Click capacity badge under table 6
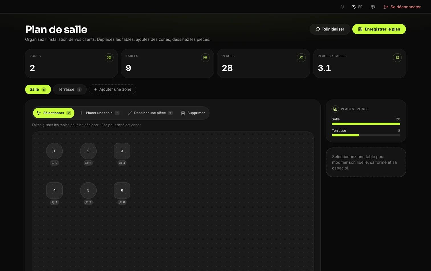 pos(122,202)
